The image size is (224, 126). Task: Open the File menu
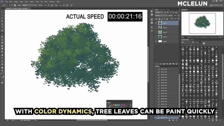6,1
